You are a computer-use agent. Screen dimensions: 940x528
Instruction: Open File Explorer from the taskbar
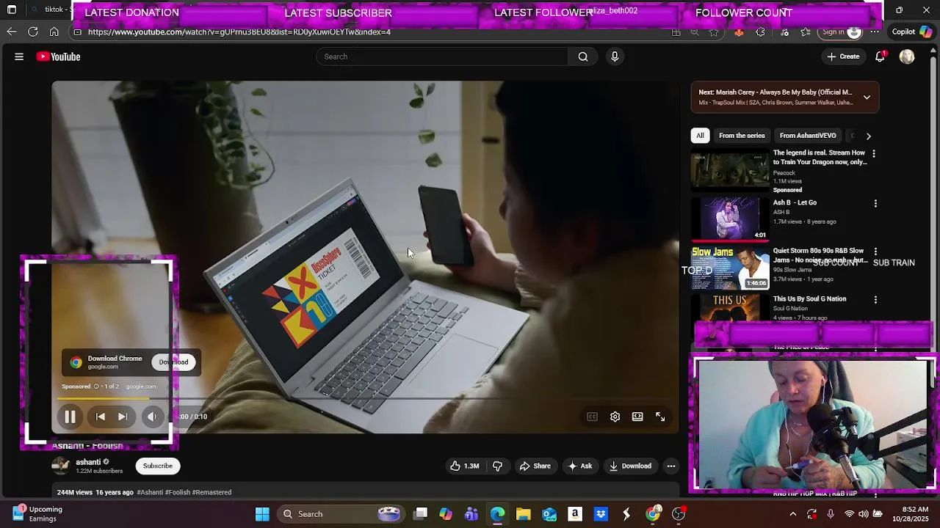tap(523, 514)
